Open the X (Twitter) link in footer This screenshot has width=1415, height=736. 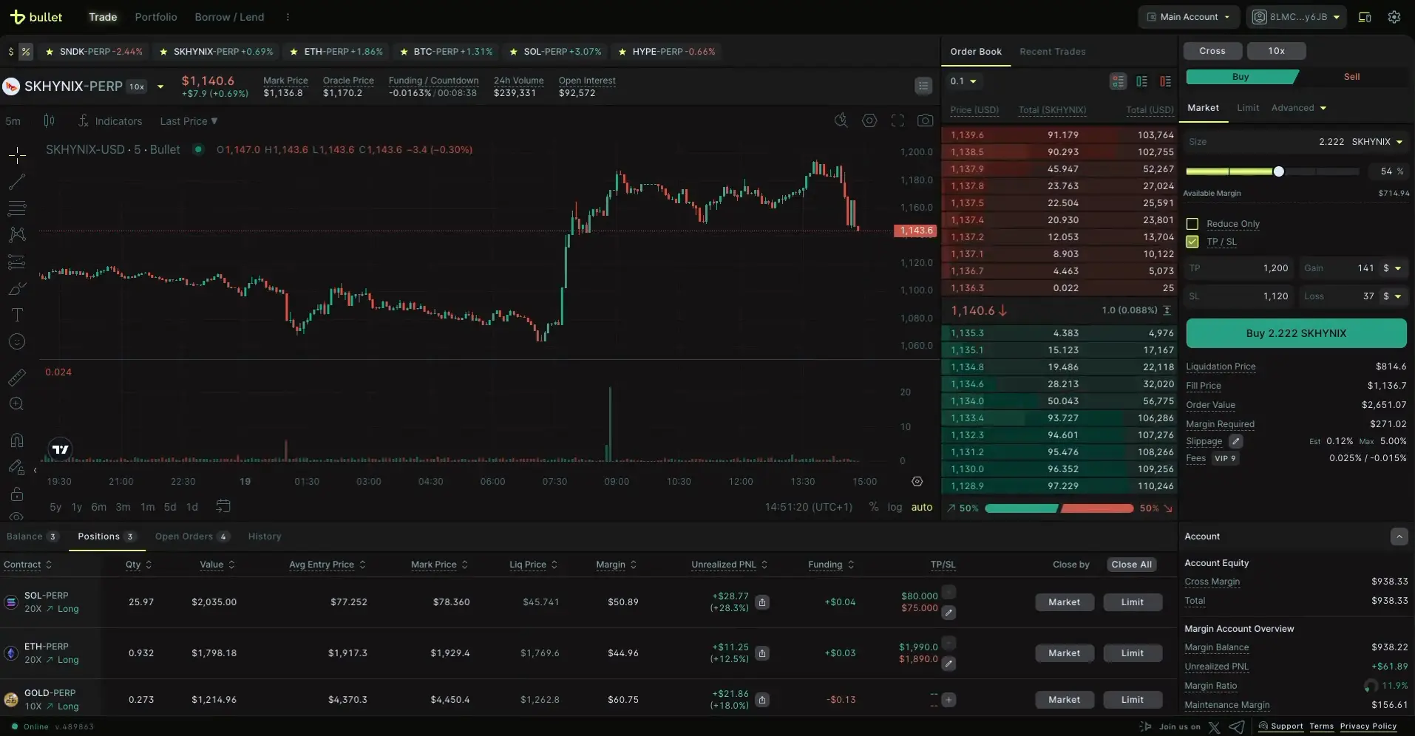(x=1214, y=727)
